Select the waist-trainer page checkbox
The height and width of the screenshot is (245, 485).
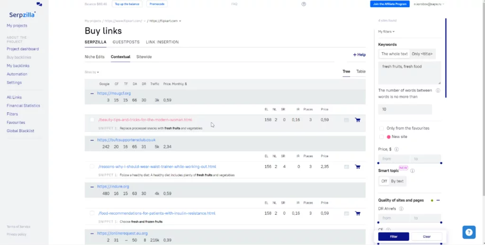92,166
